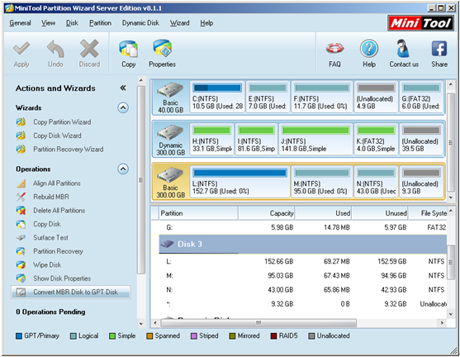Viewport: 460px width, 357px height.
Task: Select Show Disk Properties operation
Action: pos(62,278)
